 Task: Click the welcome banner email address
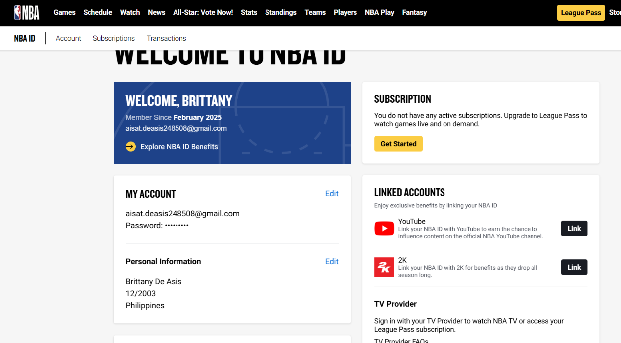click(176, 128)
